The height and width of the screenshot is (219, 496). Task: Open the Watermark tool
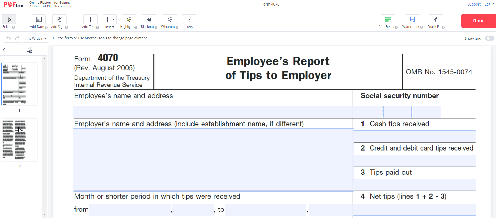coord(412,19)
